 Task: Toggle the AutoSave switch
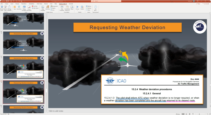point(7,1)
